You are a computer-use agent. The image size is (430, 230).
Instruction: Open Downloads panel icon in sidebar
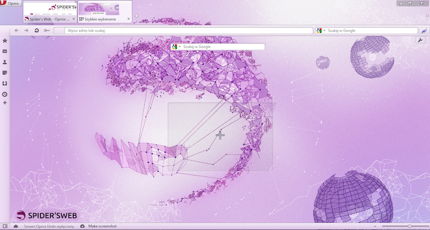coord(5,84)
